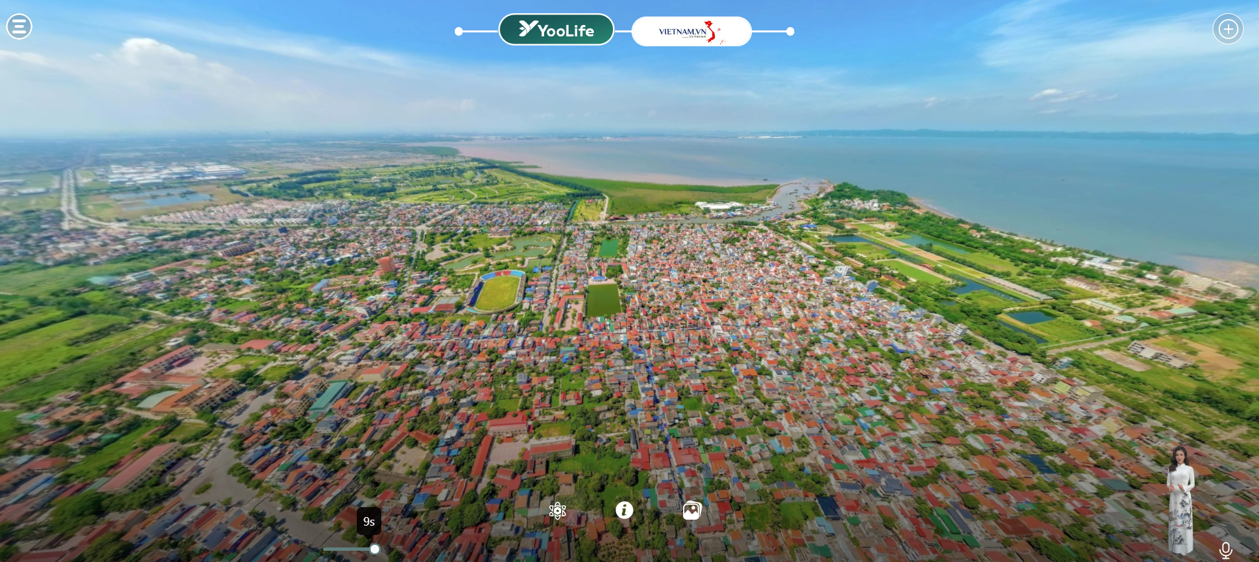Click the slider handle knob
Viewport: 1259px width, 562px height.
(375, 549)
